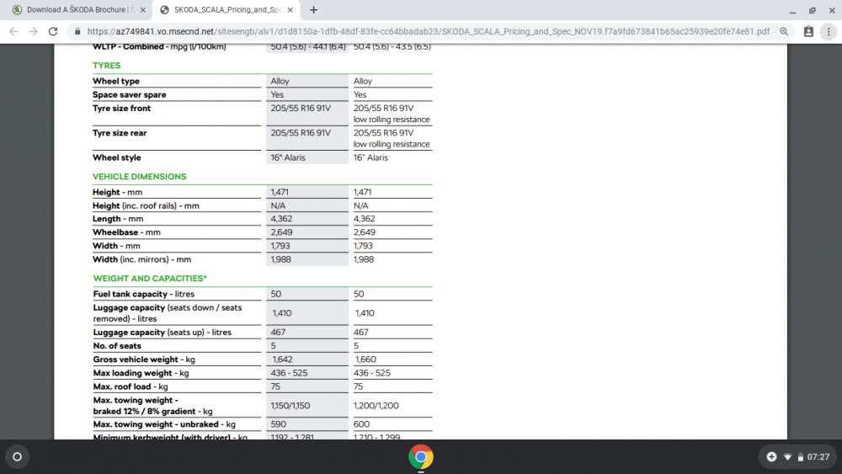Close the Download A ŠKODA Brochure tab
Viewport: 842px width, 474px height.
point(143,9)
